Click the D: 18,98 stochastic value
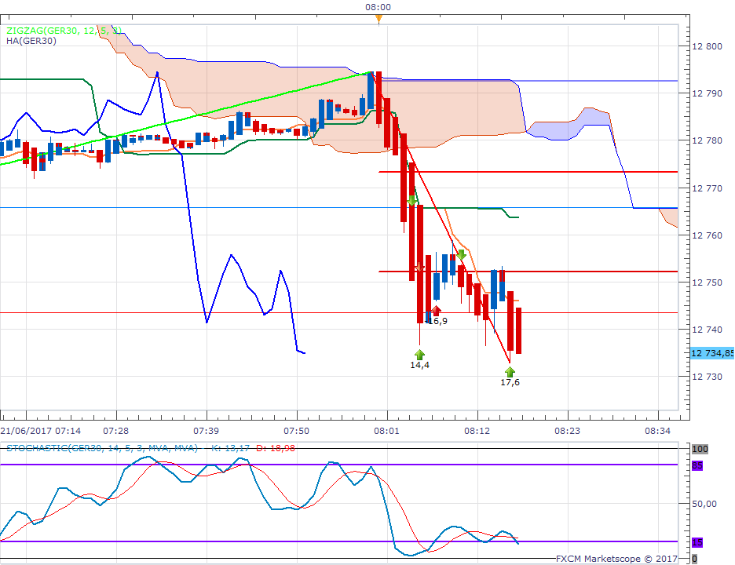 276,448
